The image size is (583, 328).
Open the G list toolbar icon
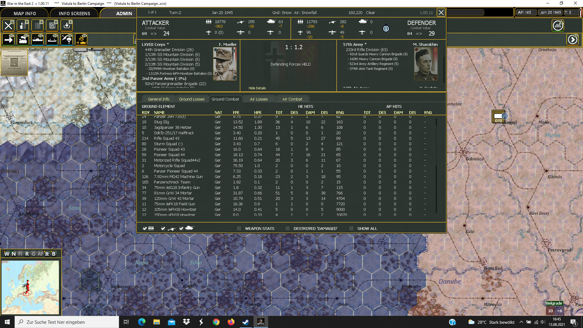(37, 26)
